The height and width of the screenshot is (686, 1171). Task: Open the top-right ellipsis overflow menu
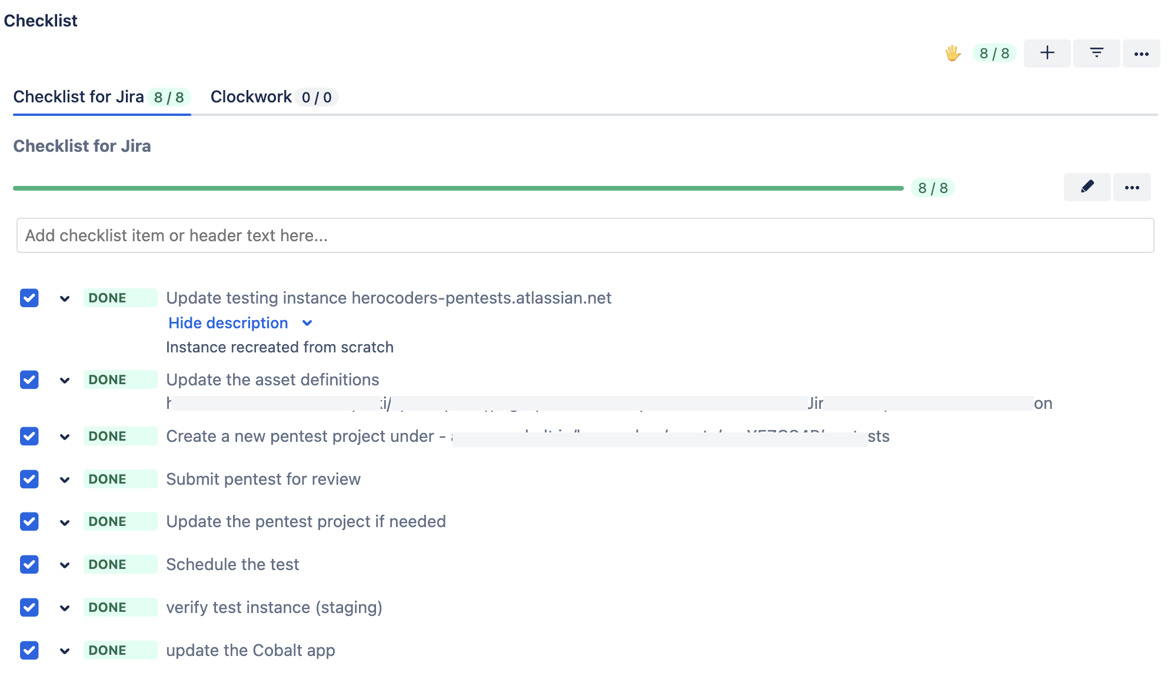(1142, 53)
